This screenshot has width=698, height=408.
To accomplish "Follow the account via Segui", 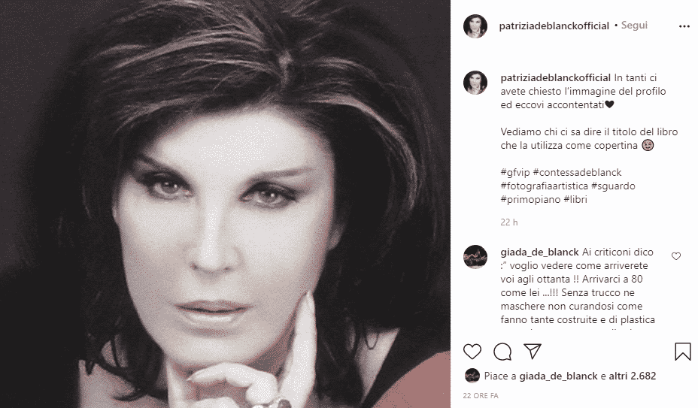I will pyautogui.click(x=634, y=26).
